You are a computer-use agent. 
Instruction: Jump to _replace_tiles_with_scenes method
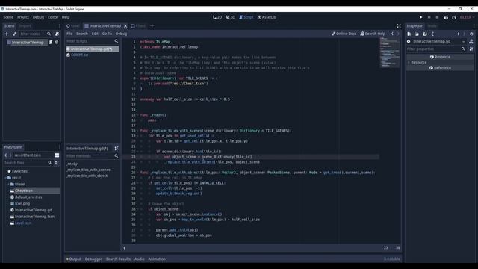(89, 170)
